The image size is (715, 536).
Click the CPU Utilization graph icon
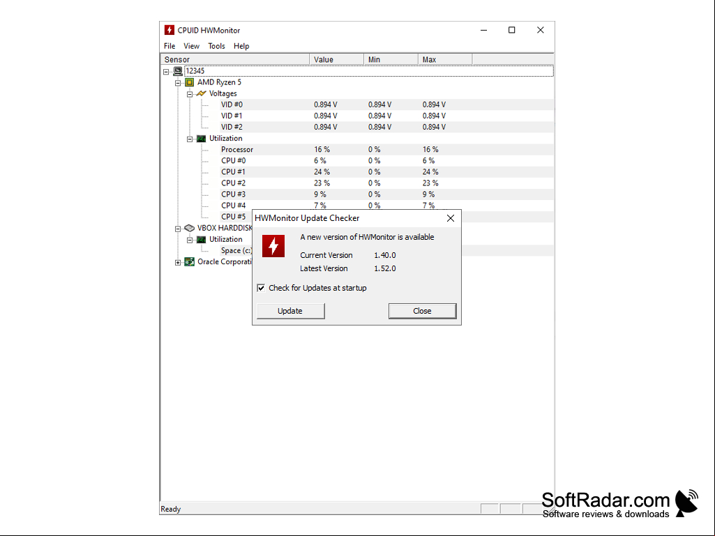click(x=201, y=139)
